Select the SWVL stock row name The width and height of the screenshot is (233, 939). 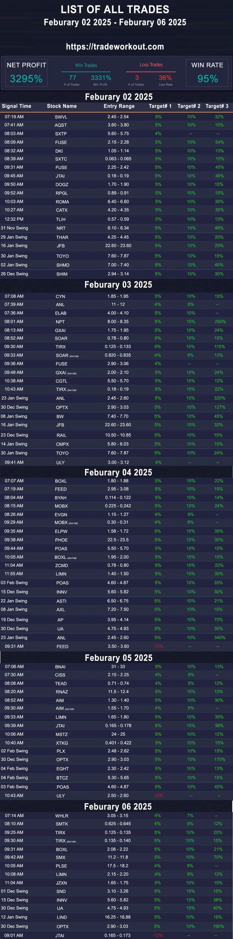click(61, 117)
